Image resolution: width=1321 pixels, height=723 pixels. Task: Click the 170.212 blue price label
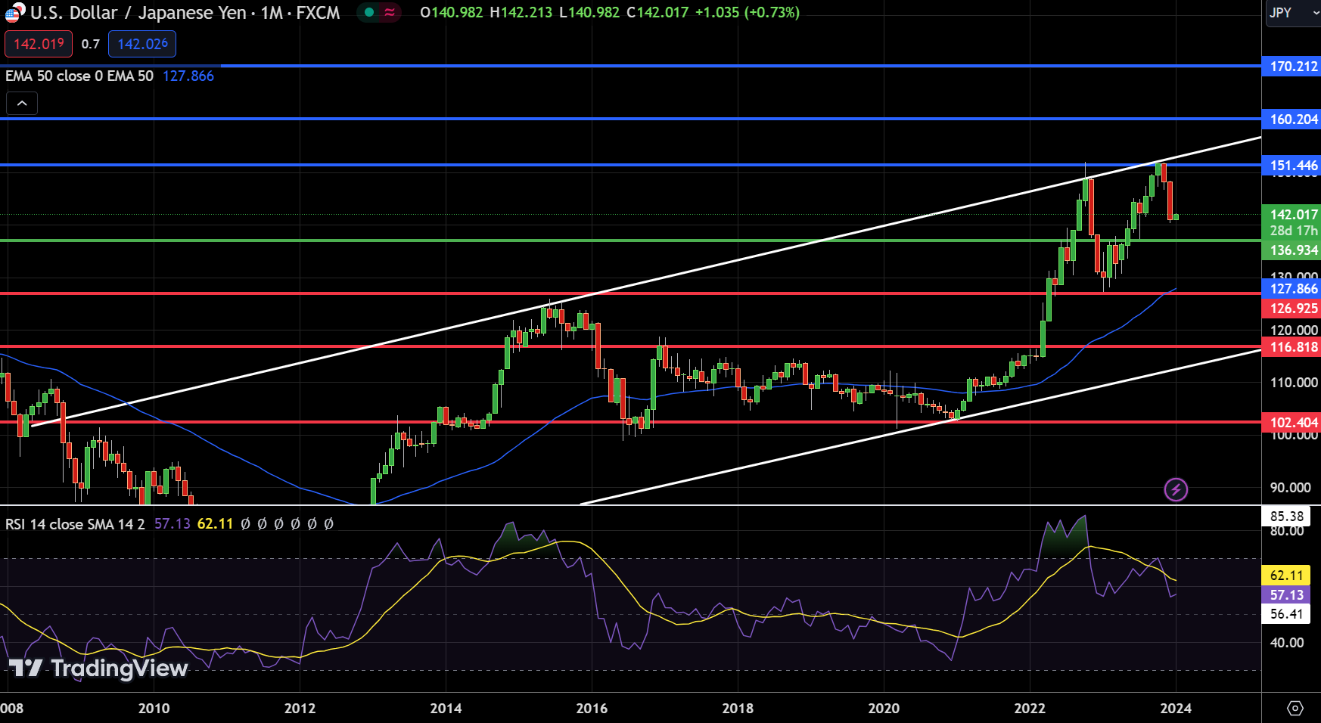[x=1291, y=67]
